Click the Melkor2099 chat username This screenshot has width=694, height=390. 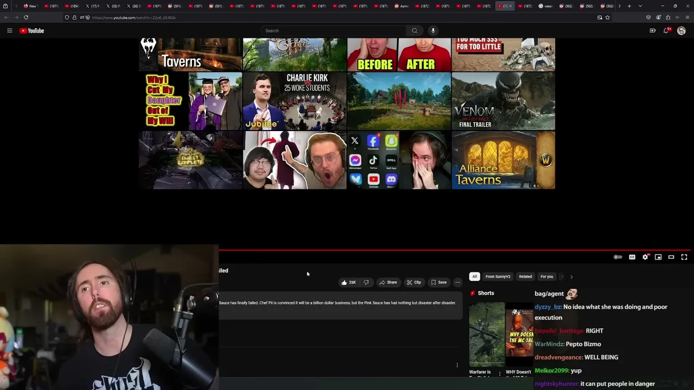pyautogui.click(x=551, y=370)
